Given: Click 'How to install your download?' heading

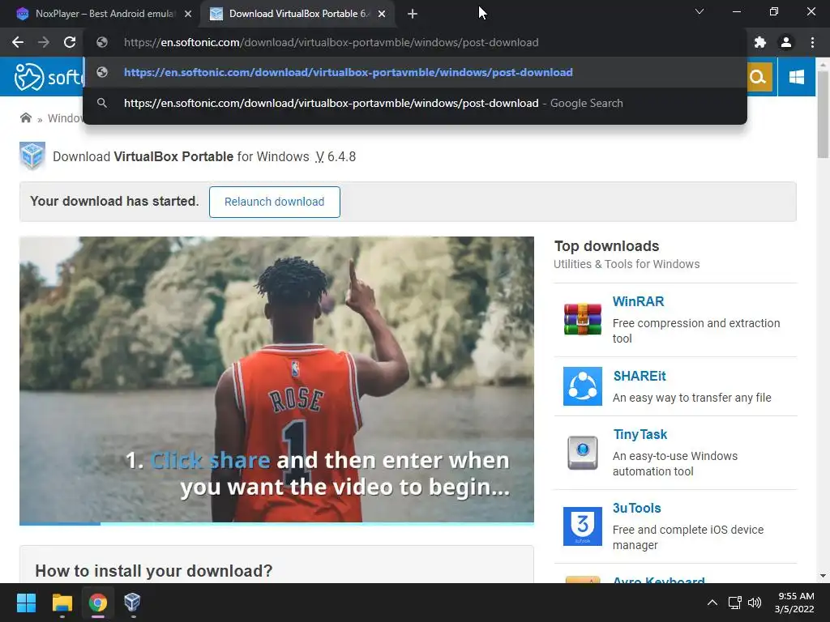Looking at the screenshot, I should click(x=153, y=571).
